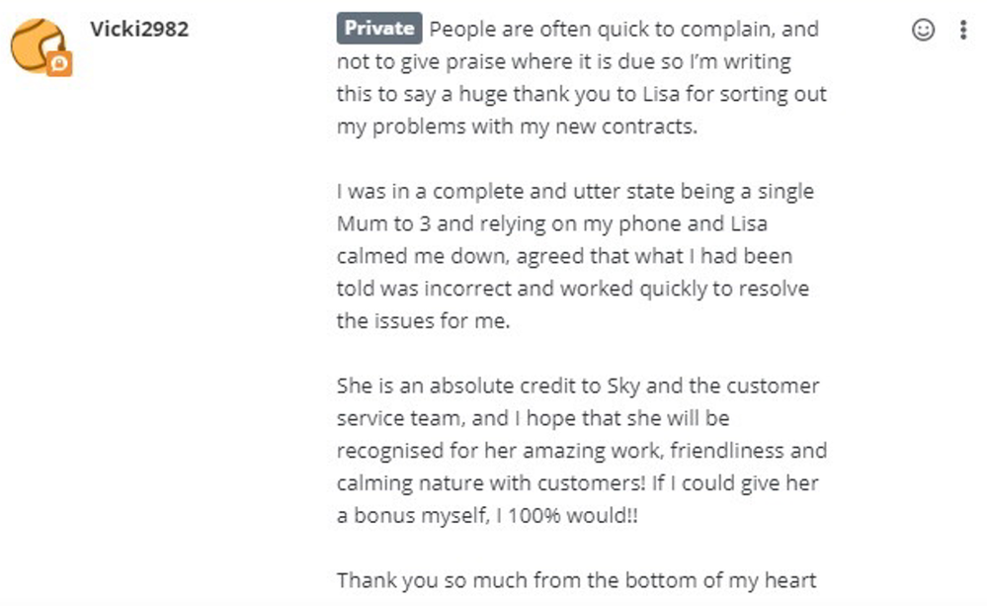Click the line "the issues for me."
Viewport: 987px width, 606px height.
click(423, 320)
